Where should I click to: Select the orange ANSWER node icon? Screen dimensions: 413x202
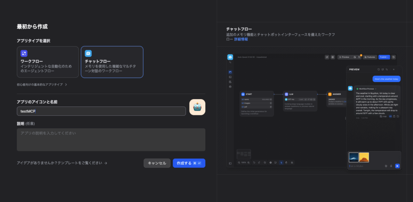[x=330, y=94]
